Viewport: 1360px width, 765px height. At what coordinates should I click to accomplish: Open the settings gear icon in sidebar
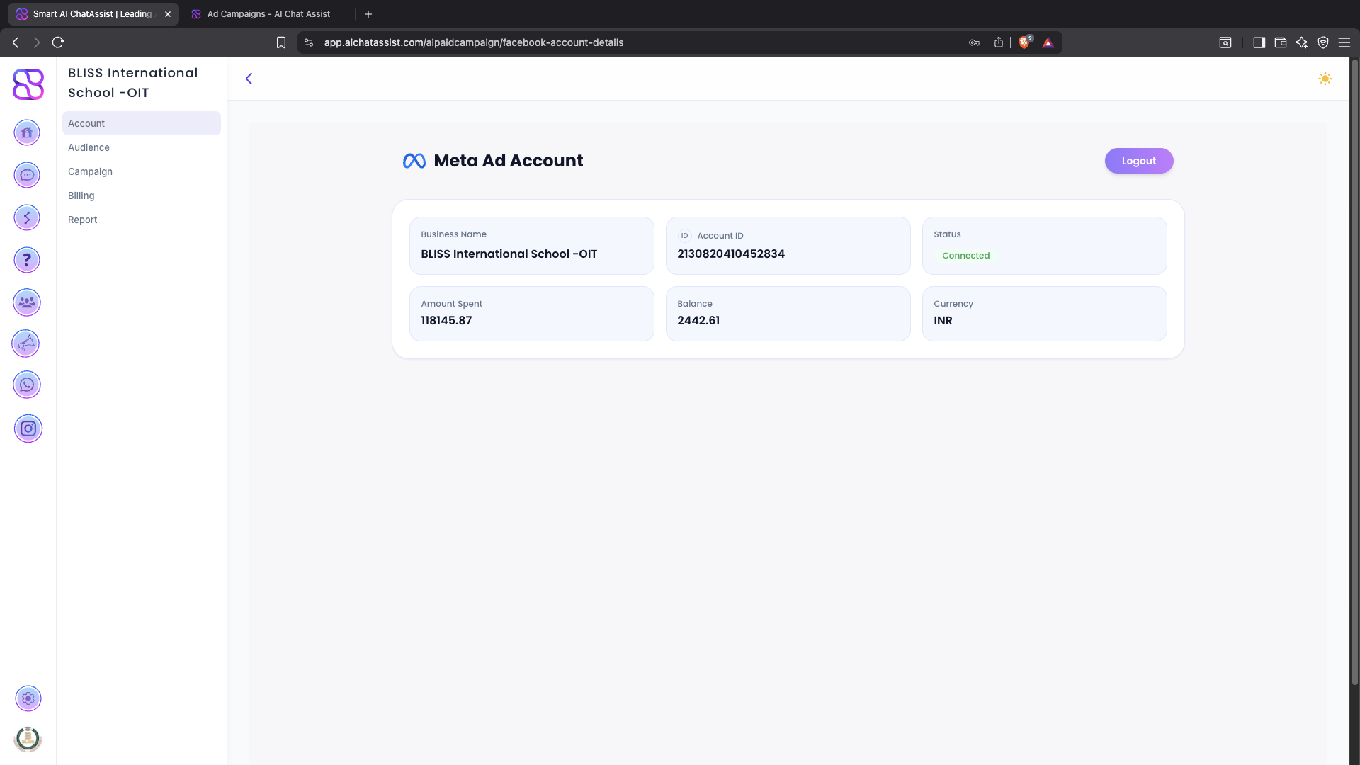point(28,698)
